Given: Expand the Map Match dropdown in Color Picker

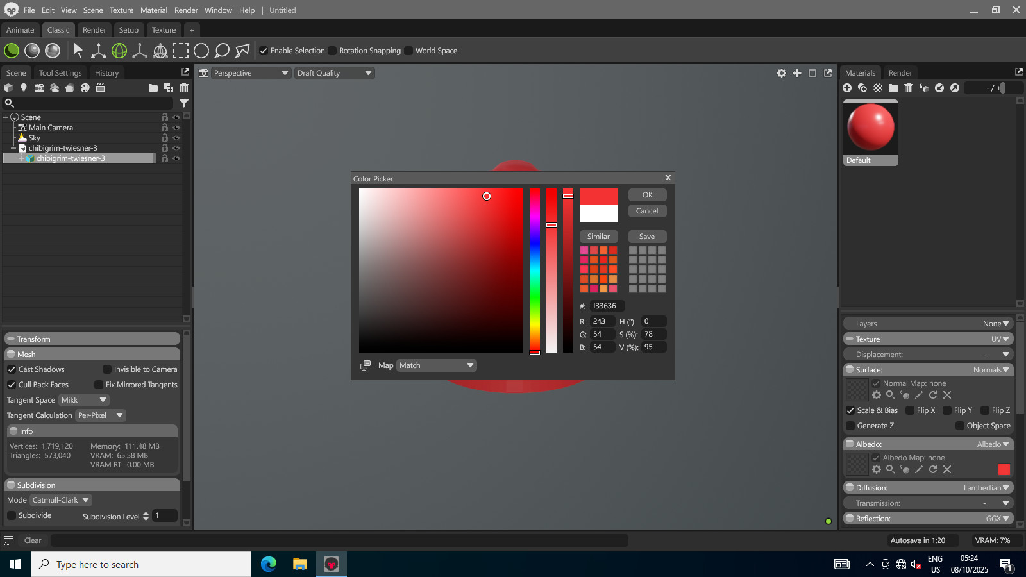Looking at the screenshot, I should (436, 365).
